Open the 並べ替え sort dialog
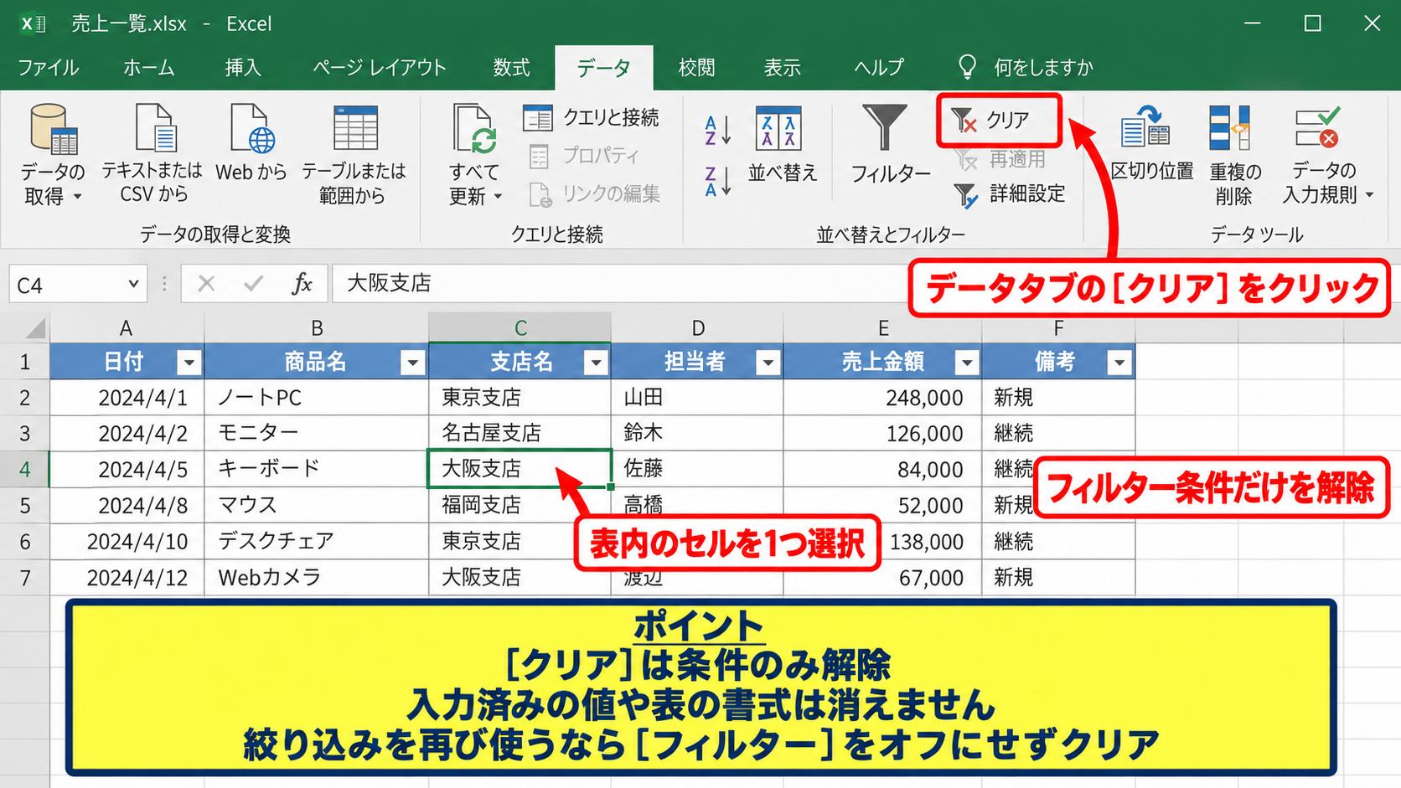This screenshot has width=1401, height=788. point(781,144)
